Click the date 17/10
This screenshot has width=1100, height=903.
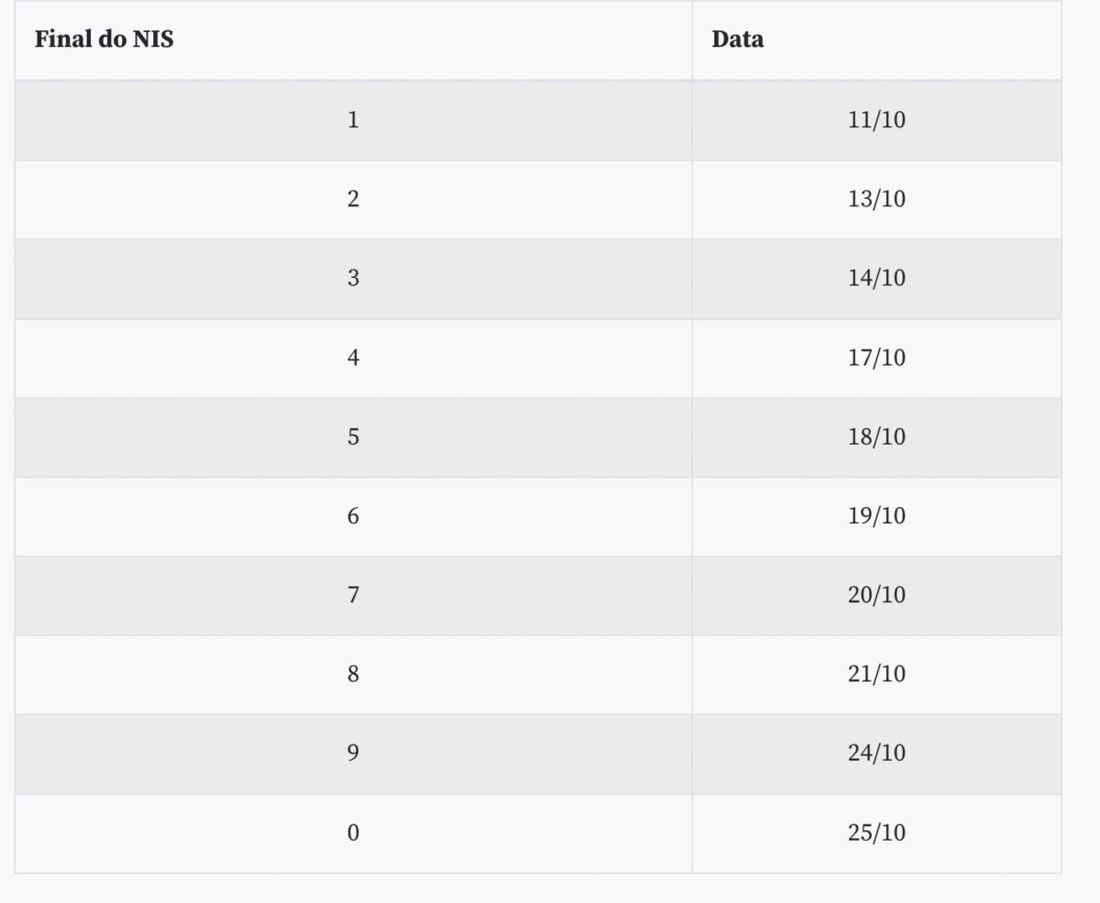click(x=876, y=358)
